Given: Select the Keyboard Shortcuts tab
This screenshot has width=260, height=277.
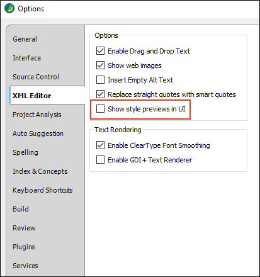Looking at the screenshot, I should tap(42, 190).
